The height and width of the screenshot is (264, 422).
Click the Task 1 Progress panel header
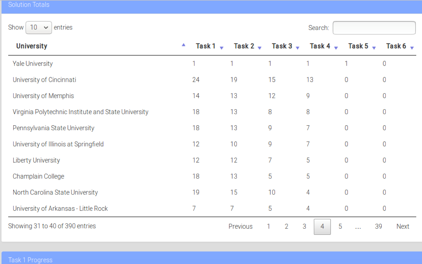coord(30,259)
